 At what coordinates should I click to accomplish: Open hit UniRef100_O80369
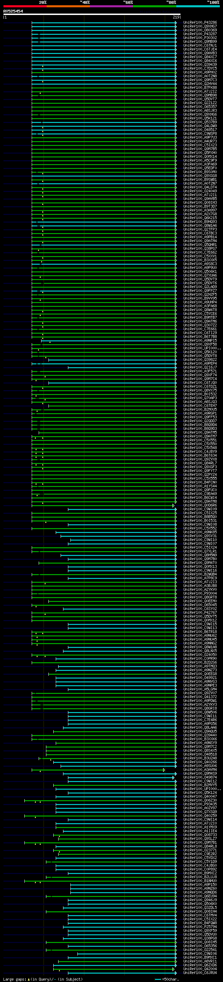tap(200, 30)
